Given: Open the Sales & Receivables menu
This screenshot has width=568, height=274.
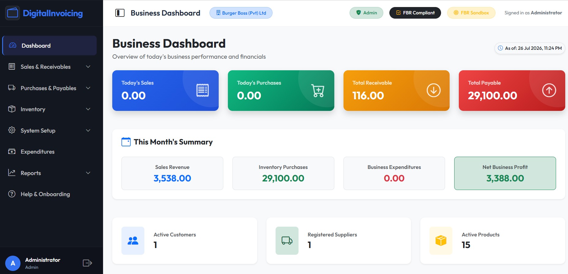Looking at the screenshot, I should tap(50, 67).
